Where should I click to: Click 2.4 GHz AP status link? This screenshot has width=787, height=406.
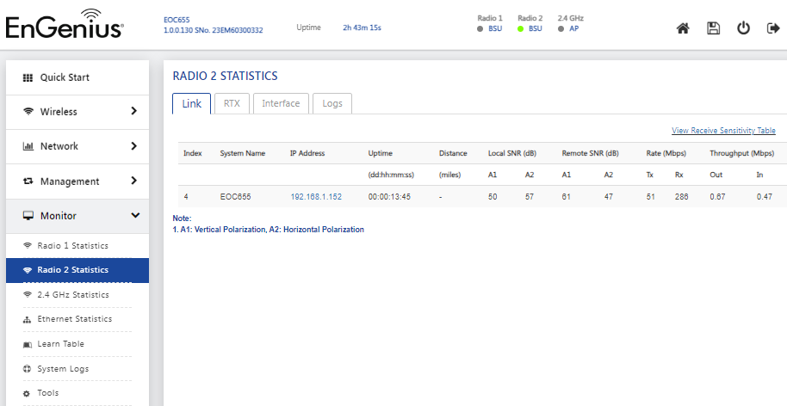click(x=573, y=29)
